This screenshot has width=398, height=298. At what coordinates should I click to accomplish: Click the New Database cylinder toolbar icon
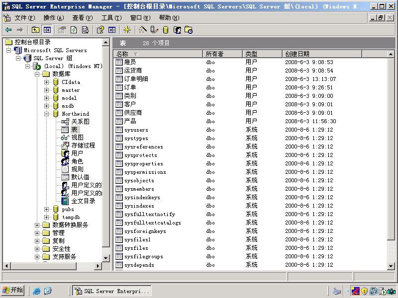pyautogui.click(x=166, y=30)
